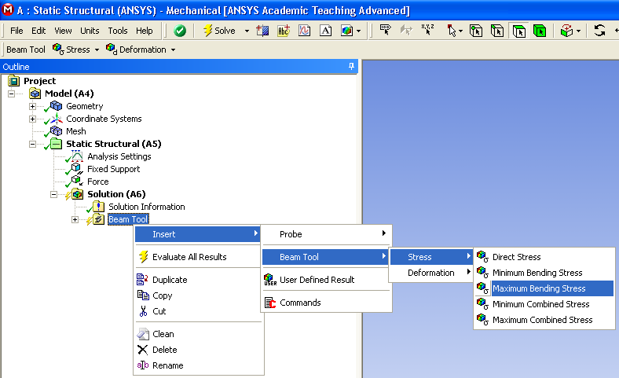Select the edge selection filter
This screenshot has width=619, height=378.
[497, 31]
